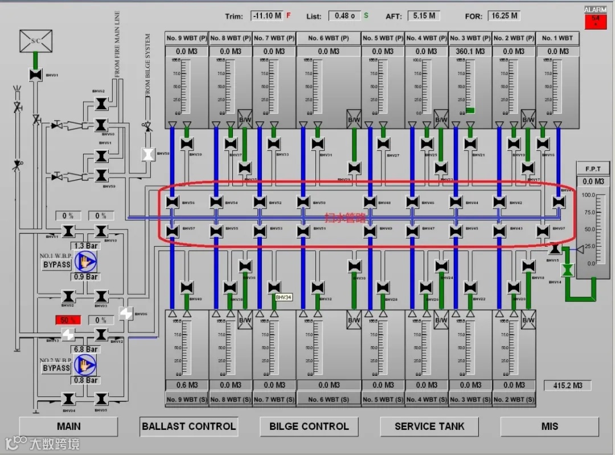Select the NO.1 W.B.P. pump icon
The height and width of the screenshot is (455, 615).
[85, 261]
